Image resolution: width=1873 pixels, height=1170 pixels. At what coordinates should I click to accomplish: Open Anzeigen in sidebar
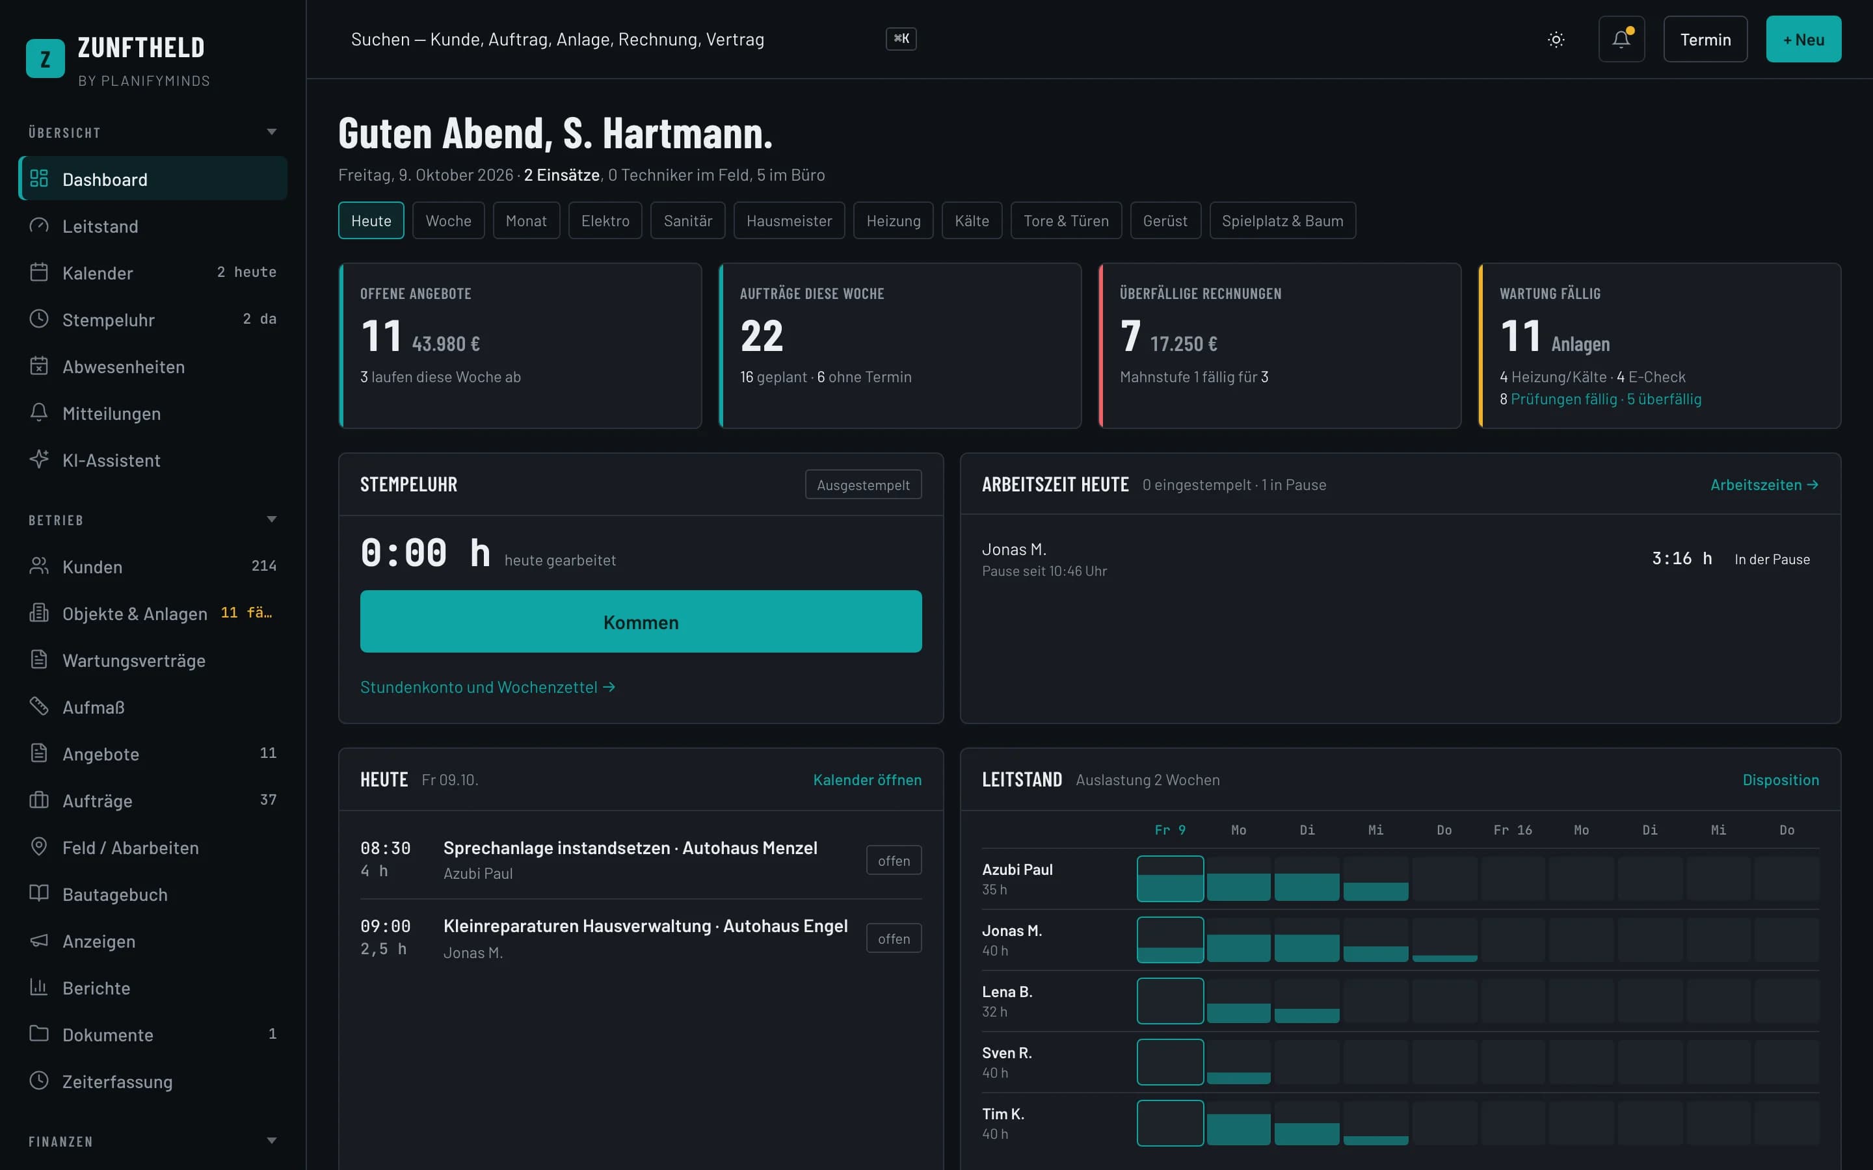(x=152, y=941)
